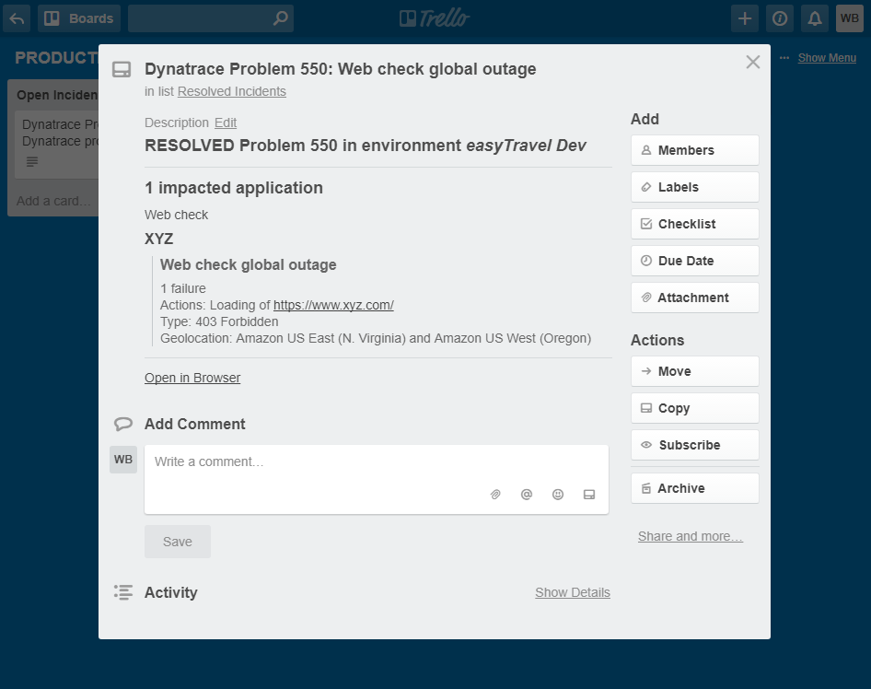Edit the card description

tap(226, 123)
